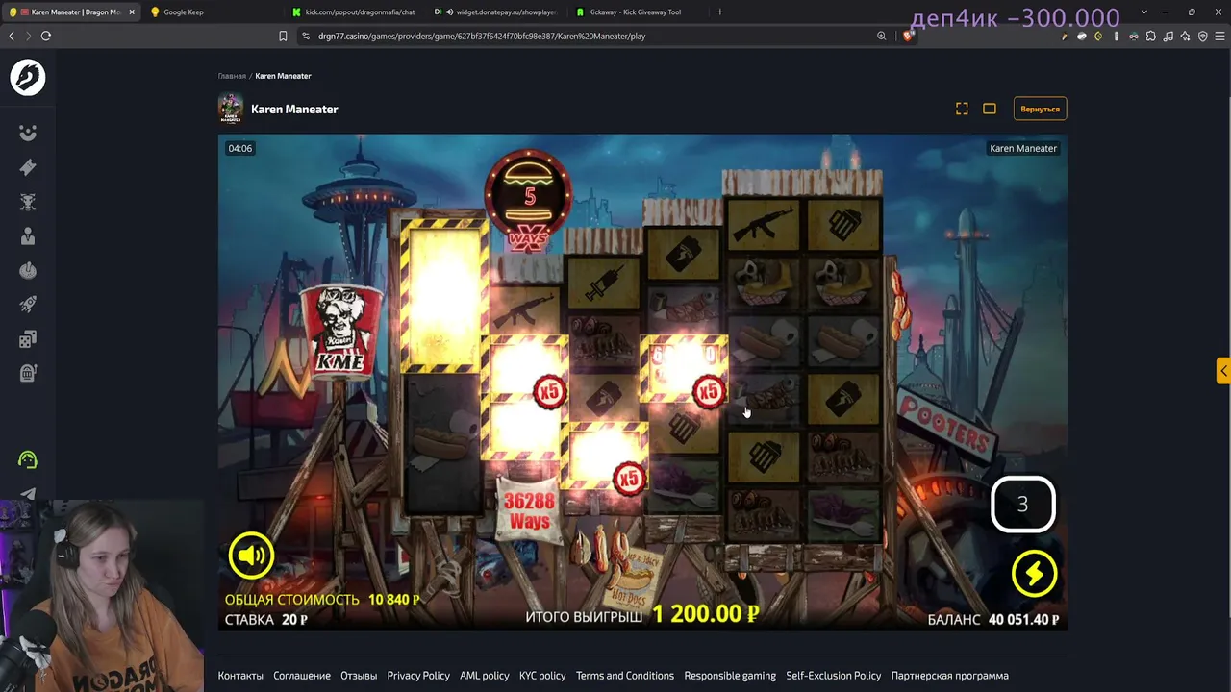Open the Self-Exclusion Policy link

point(834,676)
